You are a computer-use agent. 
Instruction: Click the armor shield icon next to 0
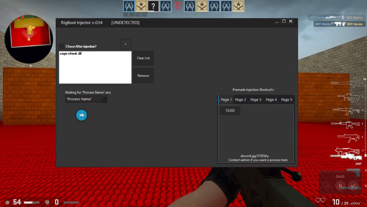(x=47, y=202)
